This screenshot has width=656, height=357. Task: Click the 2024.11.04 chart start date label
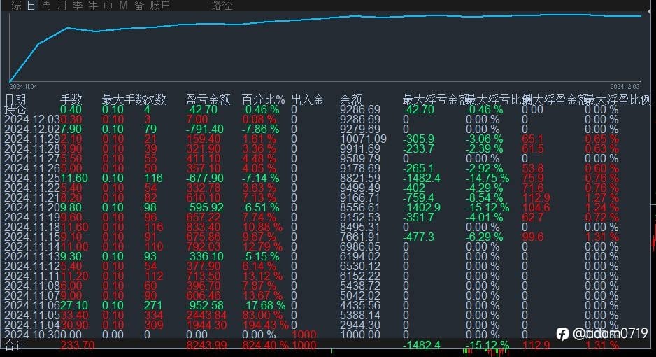point(23,87)
